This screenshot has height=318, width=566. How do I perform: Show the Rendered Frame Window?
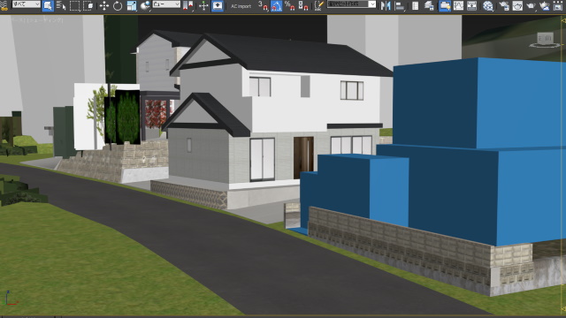[x=517, y=6]
